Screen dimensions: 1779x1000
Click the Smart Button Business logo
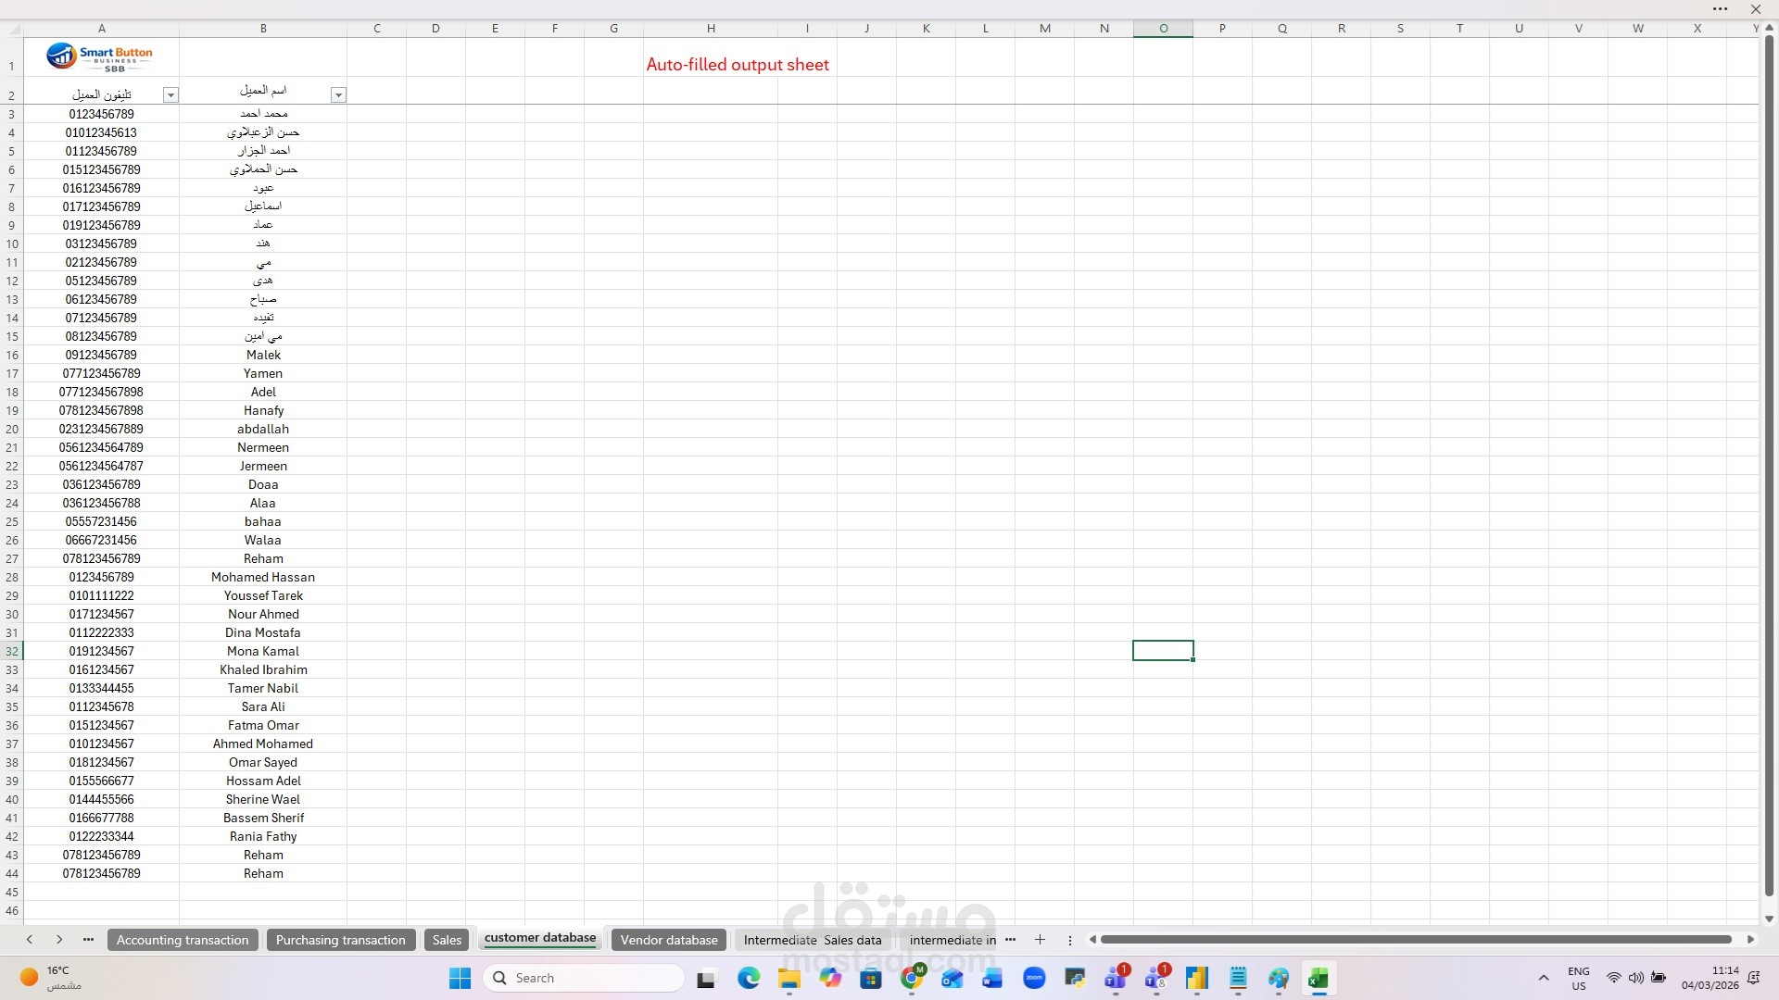[x=100, y=57]
